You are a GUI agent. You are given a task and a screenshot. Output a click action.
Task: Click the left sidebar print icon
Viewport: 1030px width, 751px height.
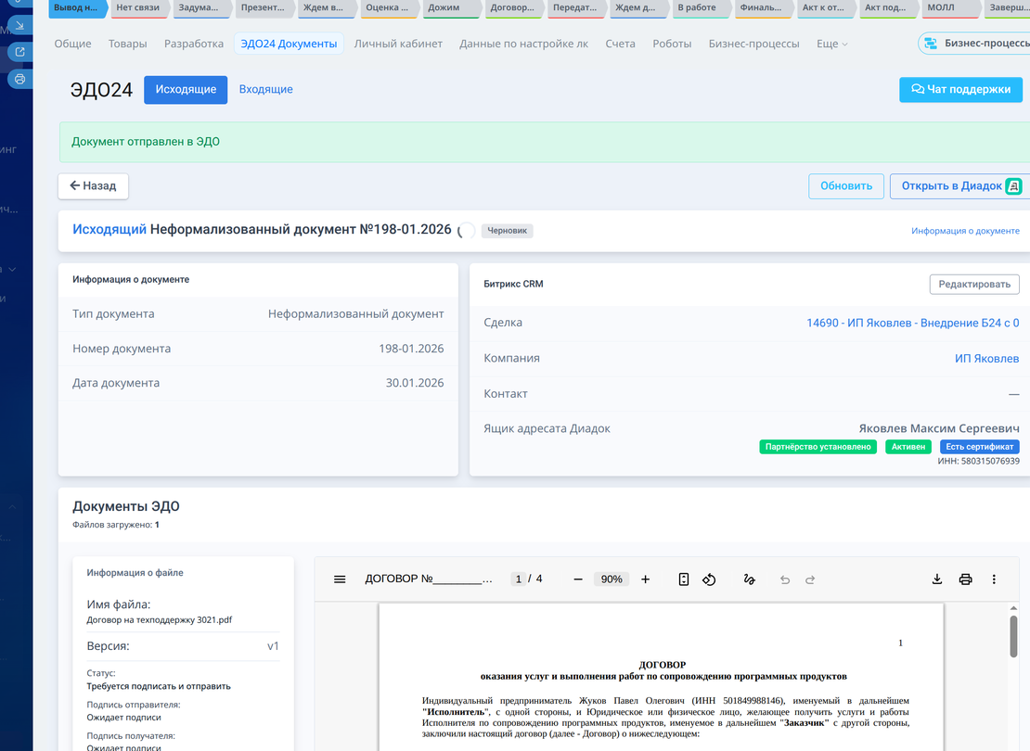[x=19, y=80]
